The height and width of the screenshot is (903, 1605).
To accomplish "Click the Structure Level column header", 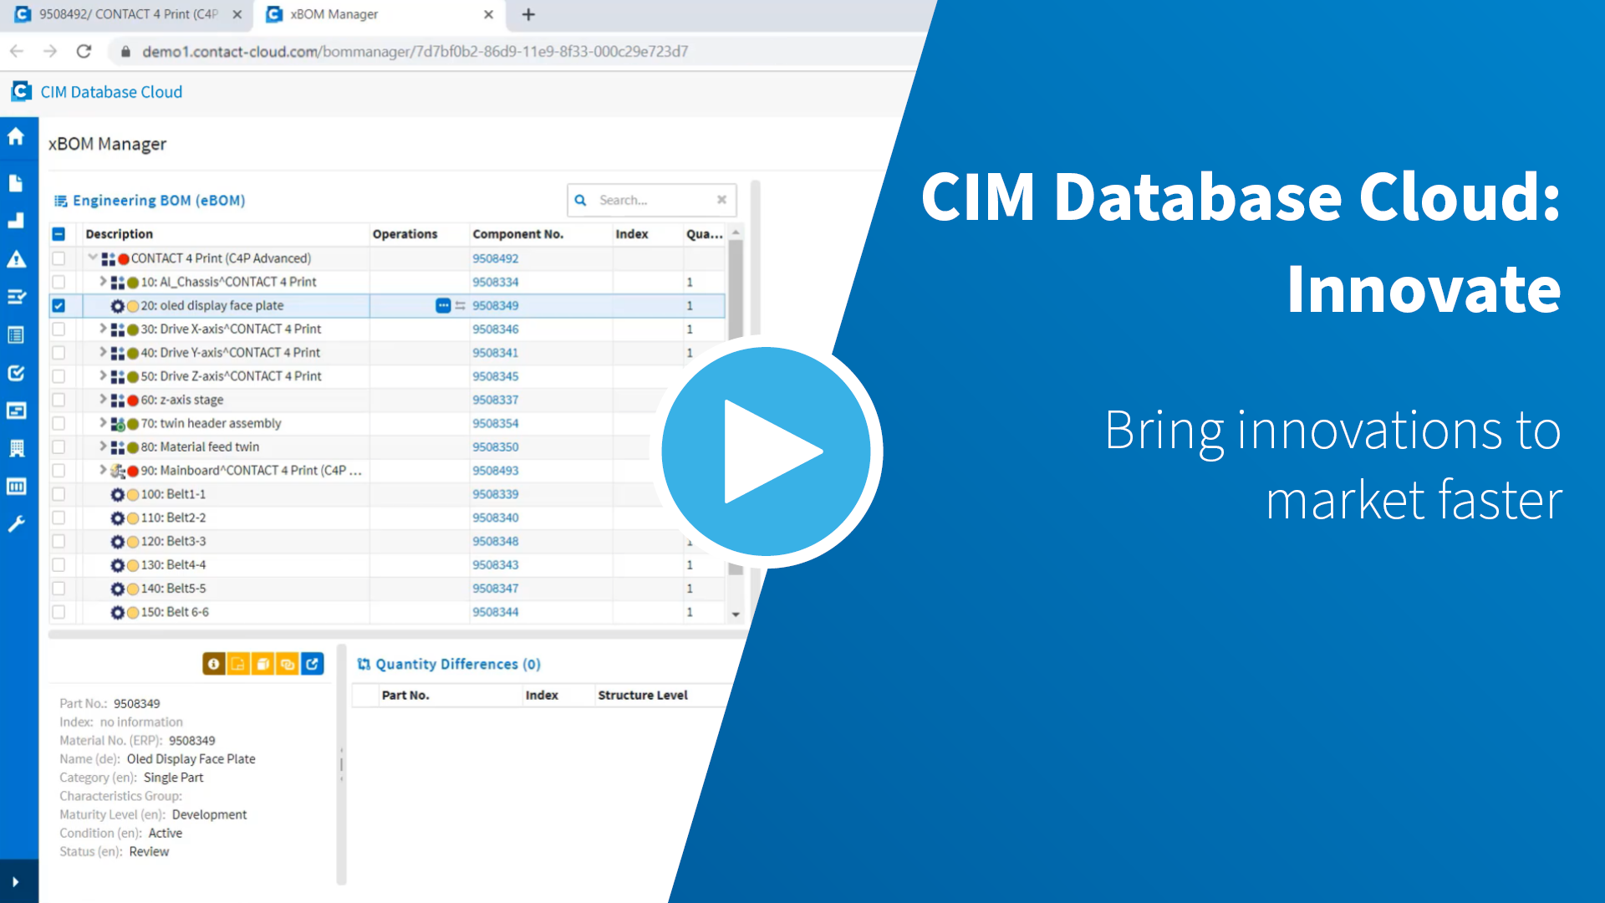I will (642, 695).
